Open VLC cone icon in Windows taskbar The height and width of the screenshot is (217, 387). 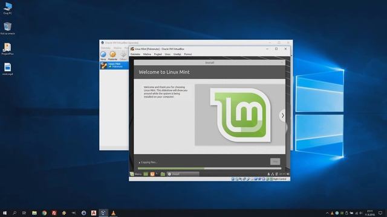[113, 213]
